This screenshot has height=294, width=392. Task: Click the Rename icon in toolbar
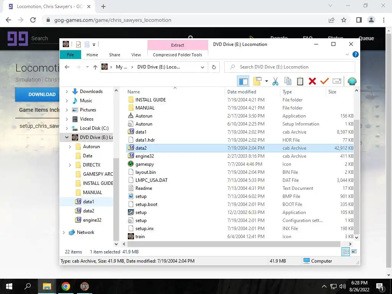(x=337, y=81)
